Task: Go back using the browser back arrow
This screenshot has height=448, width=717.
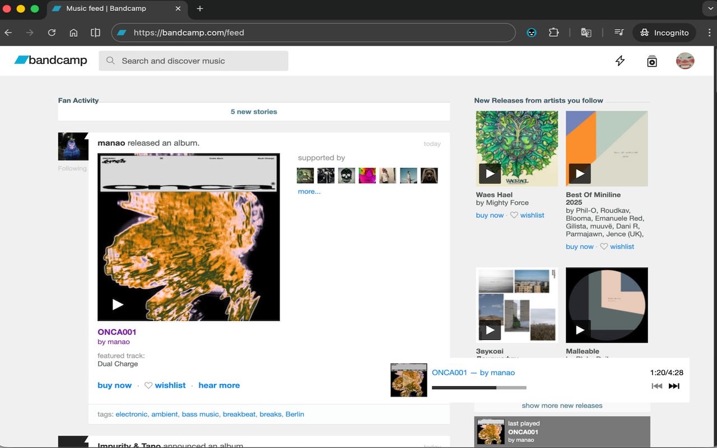Action: coord(8,32)
